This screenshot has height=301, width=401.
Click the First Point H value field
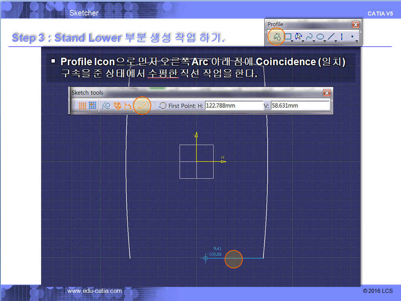[233, 106]
